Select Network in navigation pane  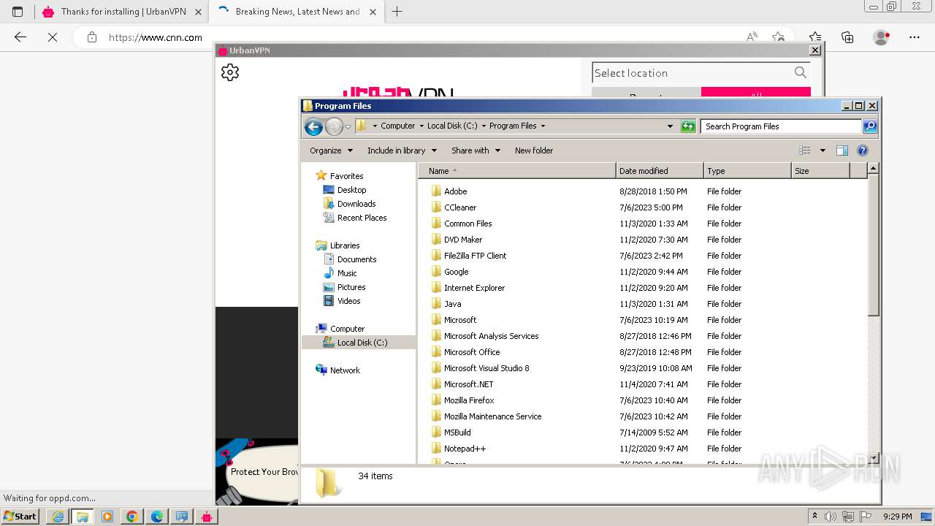(x=345, y=370)
